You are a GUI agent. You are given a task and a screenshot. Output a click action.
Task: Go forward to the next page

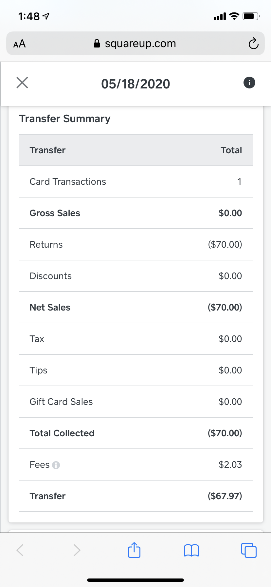click(x=77, y=550)
